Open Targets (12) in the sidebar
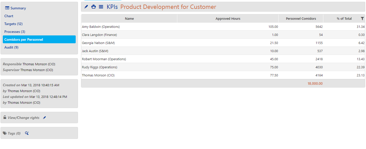Viewport: 366px width, 149px height. [x=13, y=24]
